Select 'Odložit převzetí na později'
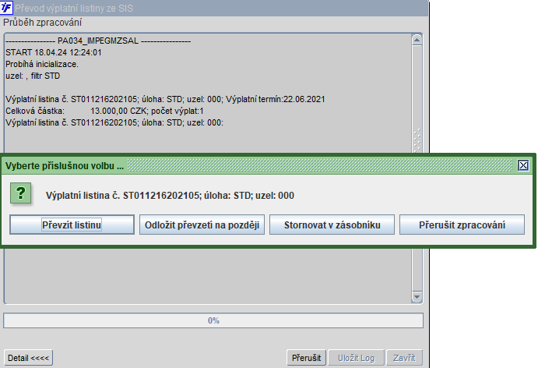The image size is (538, 368). [x=202, y=225]
